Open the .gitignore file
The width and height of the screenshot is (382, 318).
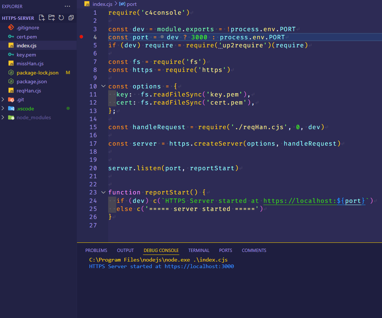point(38,28)
